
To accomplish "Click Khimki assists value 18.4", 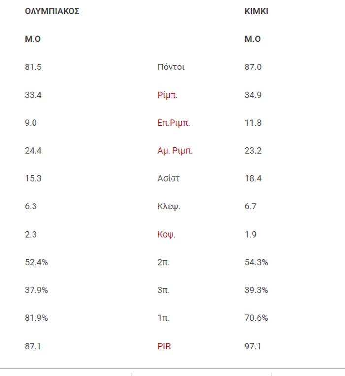I will (253, 179).
